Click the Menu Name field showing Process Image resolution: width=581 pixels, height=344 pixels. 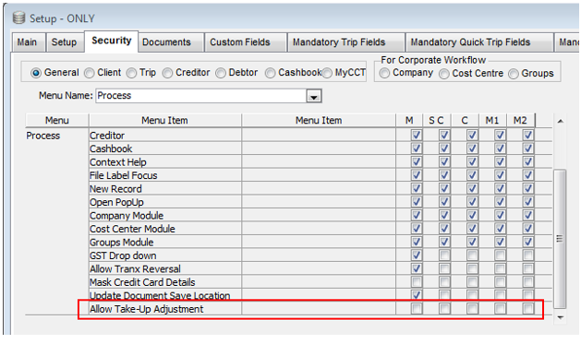(201, 96)
